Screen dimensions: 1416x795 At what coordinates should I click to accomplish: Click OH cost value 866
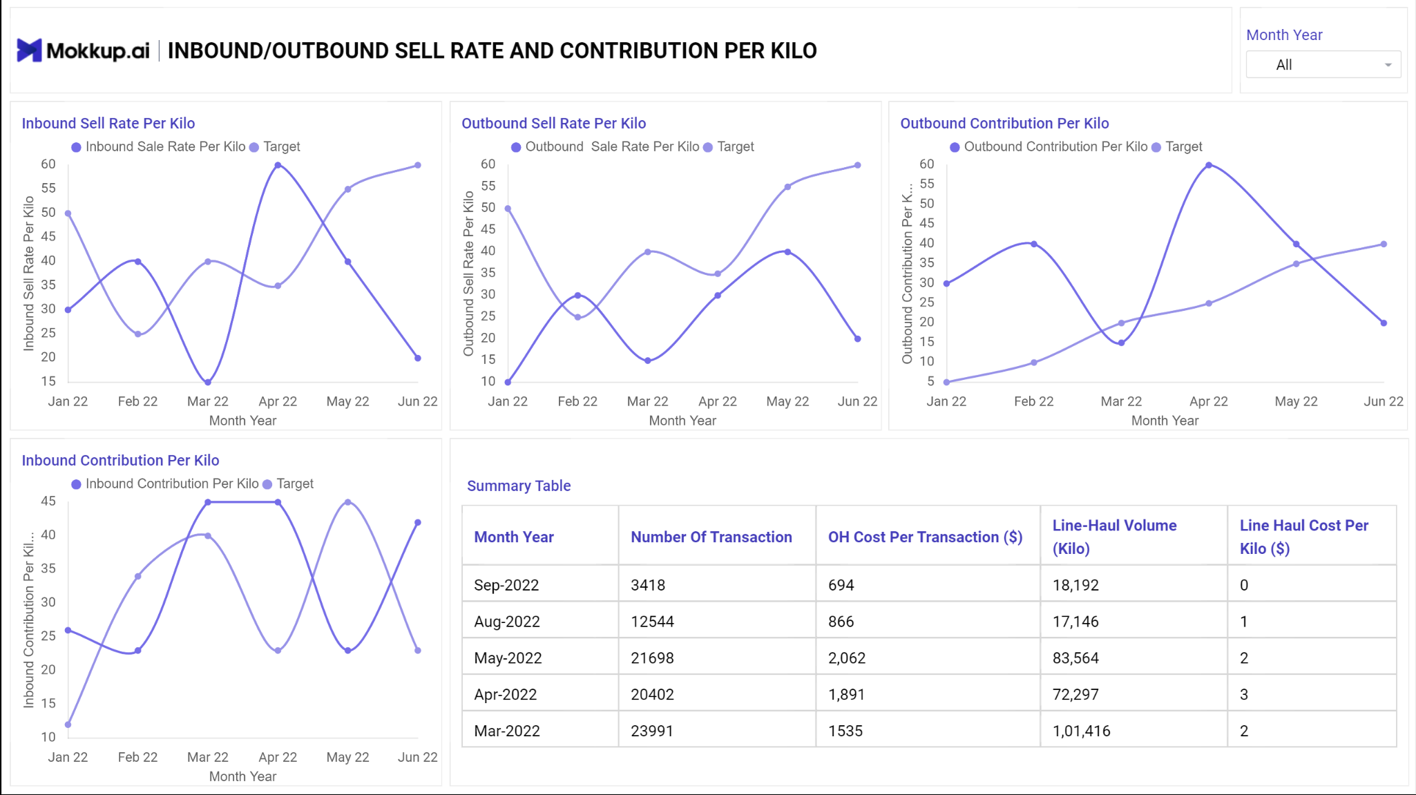(841, 622)
